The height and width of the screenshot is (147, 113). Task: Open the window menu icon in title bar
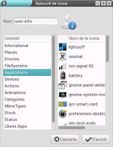(4, 3)
